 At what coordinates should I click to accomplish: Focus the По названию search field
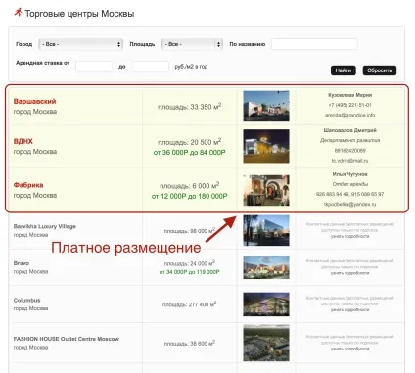click(x=314, y=44)
